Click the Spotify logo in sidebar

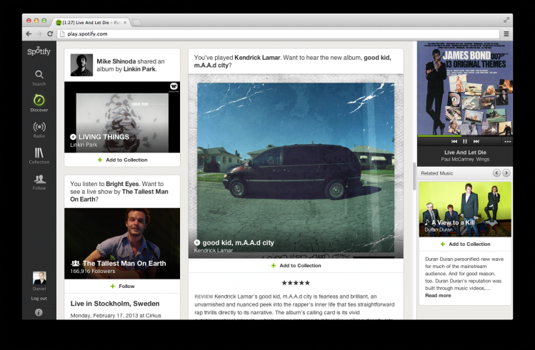(39, 51)
